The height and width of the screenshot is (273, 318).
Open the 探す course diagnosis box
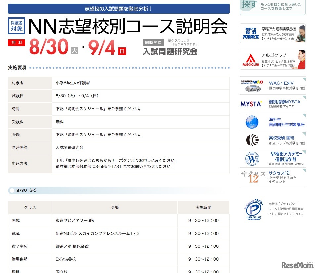coord(272,7)
